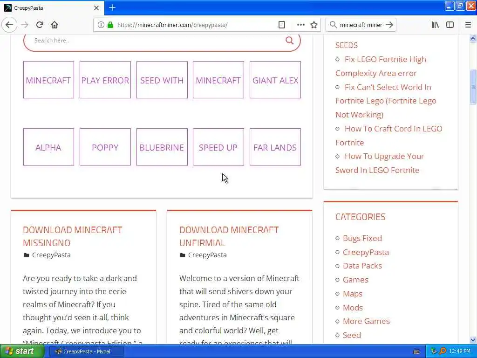Viewport: 477px width, 358px height.
Task: Open the POPPY tile
Action: [105, 147]
